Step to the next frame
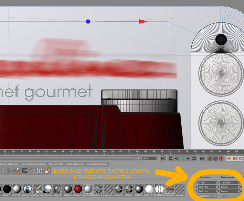 point(188,159)
